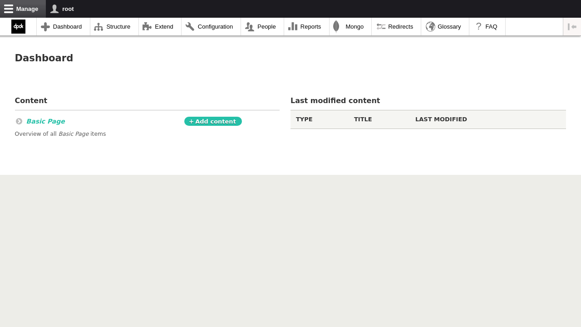Click the Glossary globe icon
This screenshot has height=327, width=581.
(x=430, y=27)
